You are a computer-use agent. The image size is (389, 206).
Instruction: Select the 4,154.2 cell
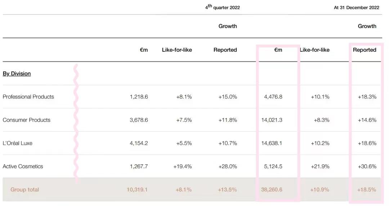click(139, 143)
